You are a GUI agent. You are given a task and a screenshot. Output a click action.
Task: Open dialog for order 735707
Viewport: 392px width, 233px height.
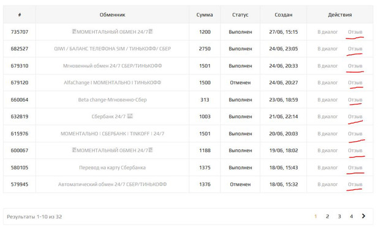tap(328, 32)
